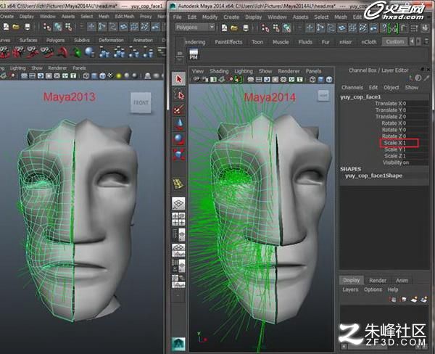Click the FRONT view cube in Maya 2013 viewport
The height and width of the screenshot is (354, 435).
(x=141, y=102)
